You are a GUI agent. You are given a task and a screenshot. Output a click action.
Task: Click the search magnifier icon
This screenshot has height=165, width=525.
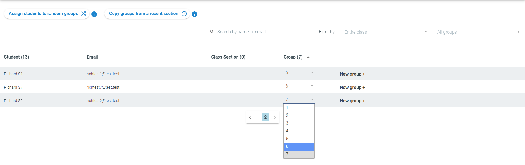pos(212,32)
